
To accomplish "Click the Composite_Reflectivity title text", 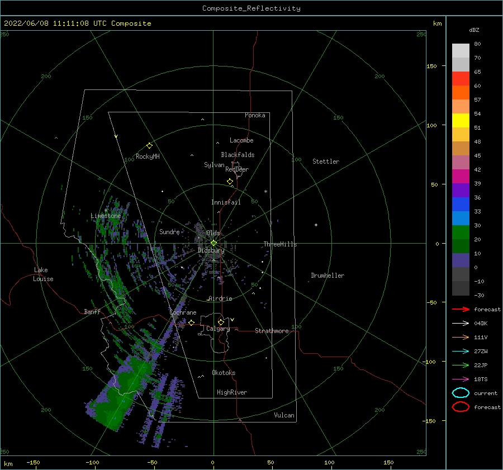I will pos(251,8).
